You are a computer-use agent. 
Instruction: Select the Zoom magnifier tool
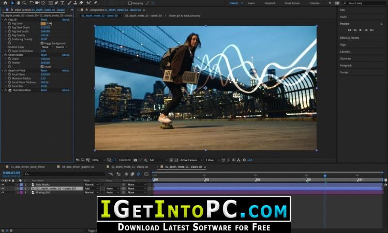tap(24, 3)
